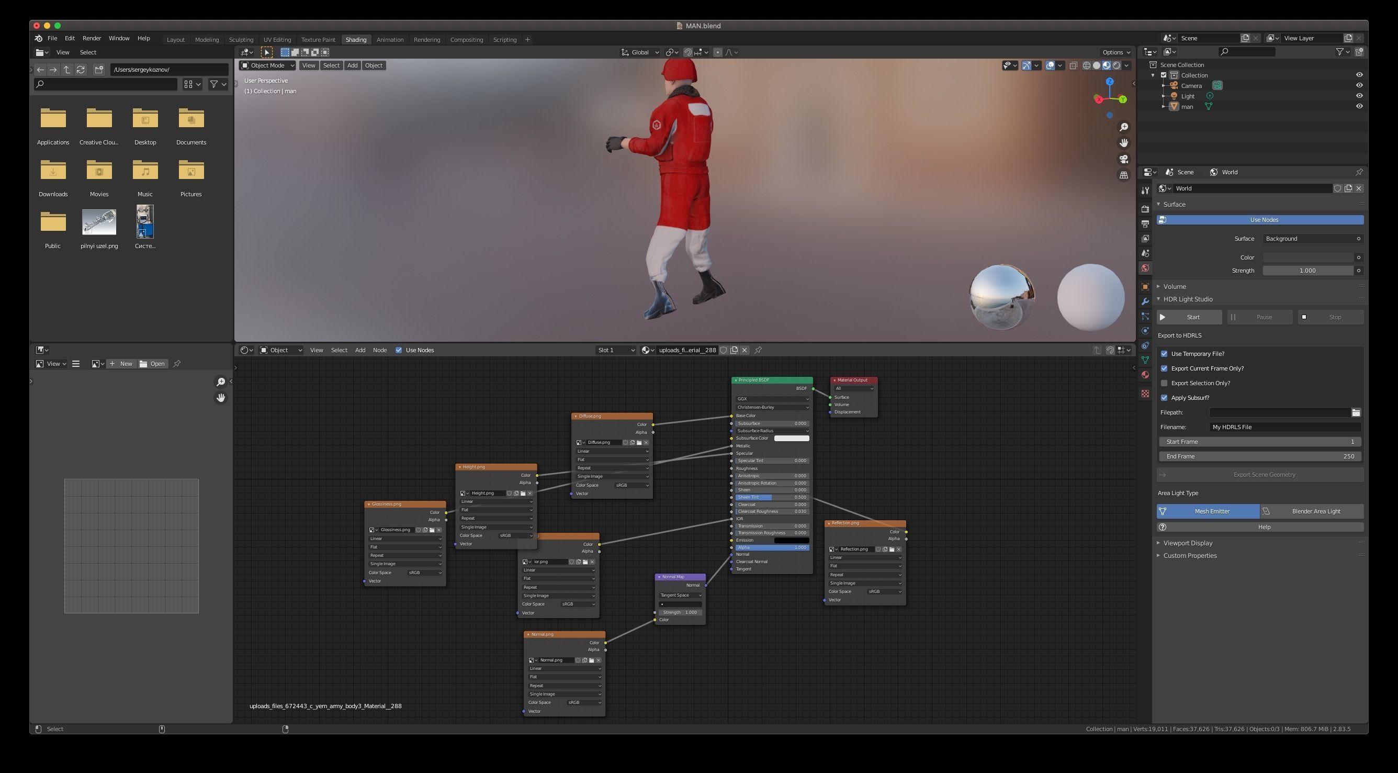Open the Slot 1 material dropdown

coord(615,350)
